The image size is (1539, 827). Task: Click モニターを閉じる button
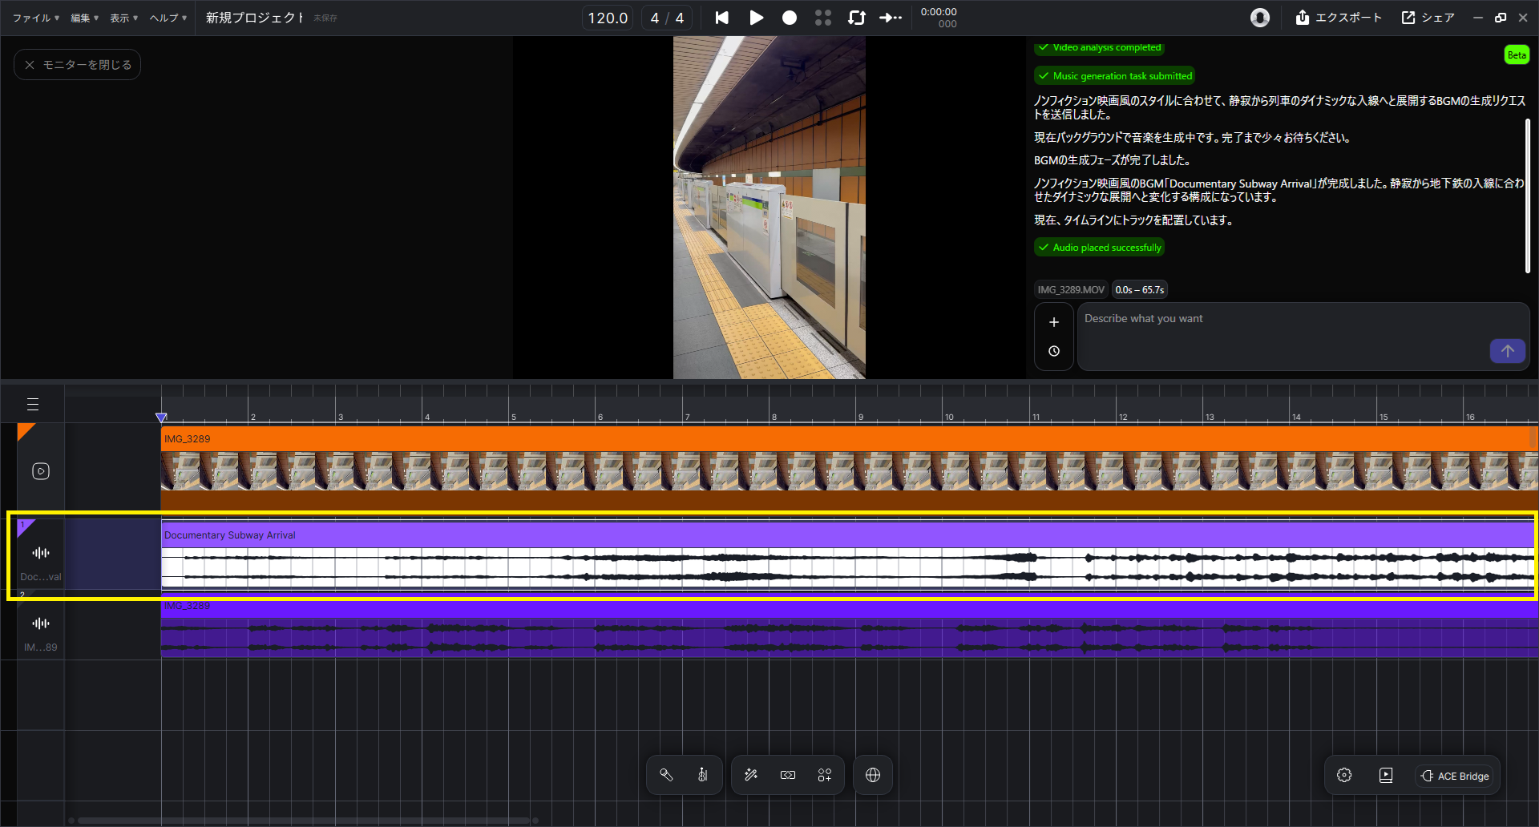[78, 65]
